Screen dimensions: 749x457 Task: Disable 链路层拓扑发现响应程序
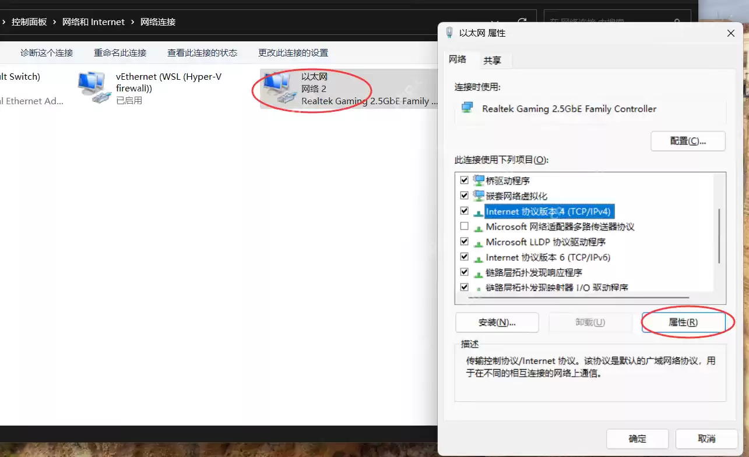(x=465, y=271)
